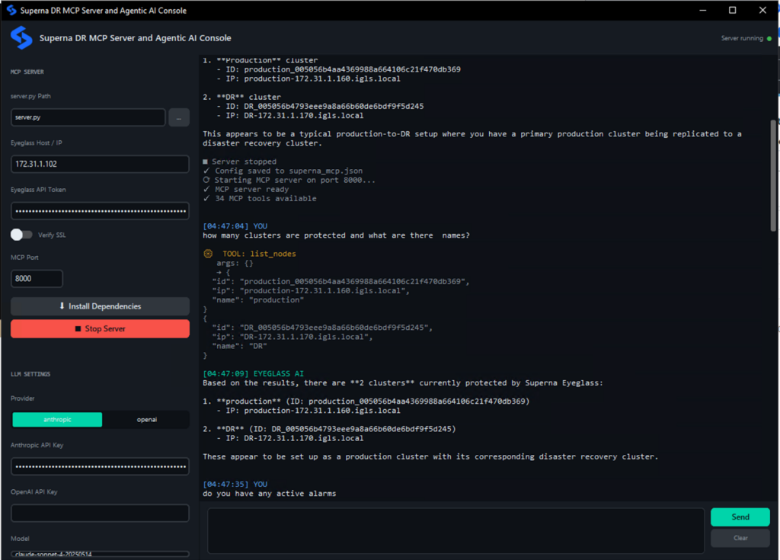Screen dimensions: 780x560
Task: Click the Eyeglass API Token field
Action: pyautogui.click(x=100, y=211)
